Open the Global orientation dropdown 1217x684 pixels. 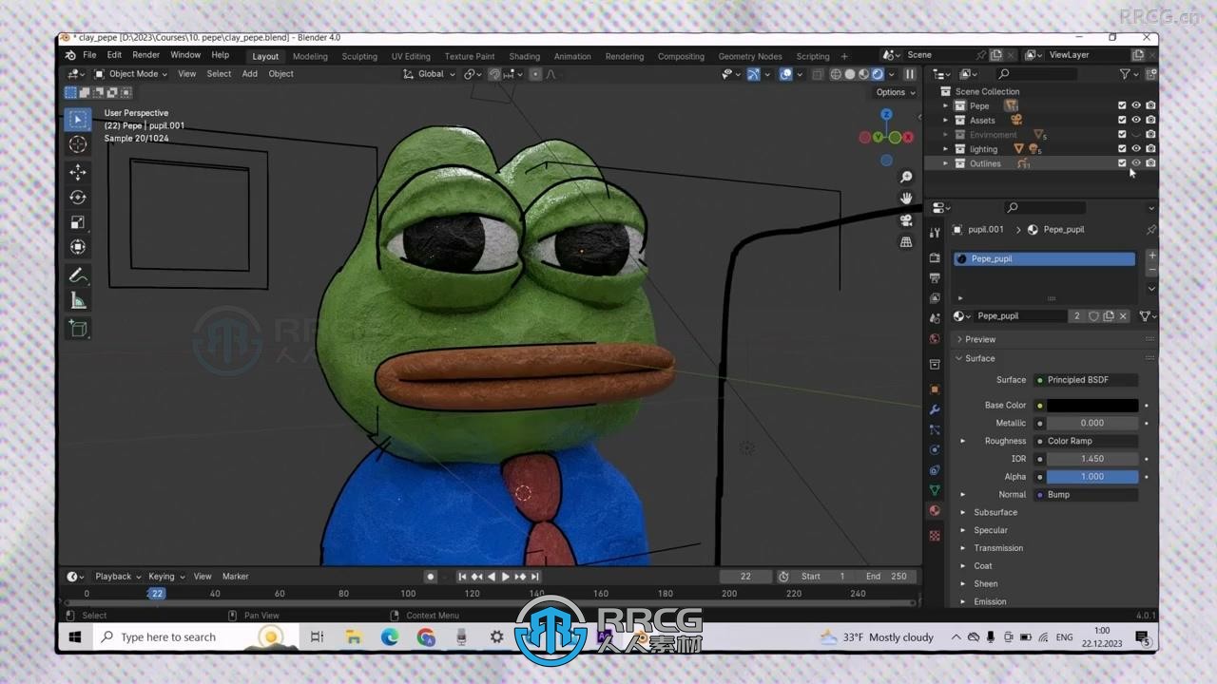pos(428,74)
